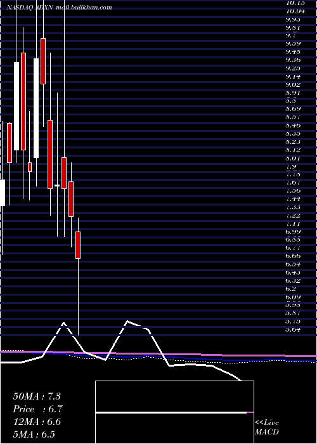The height and width of the screenshot is (444, 317).
Task: Click the 6.09 price axis label
Action: point(293,297)
